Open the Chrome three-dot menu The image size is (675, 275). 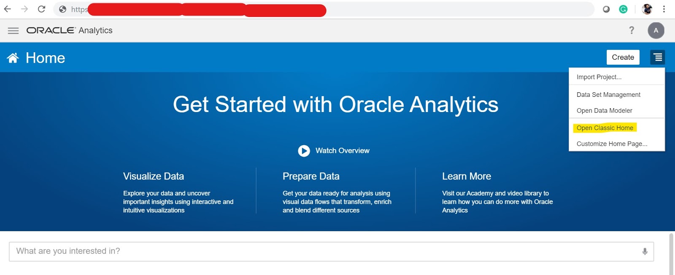click(x=664, y=9)
